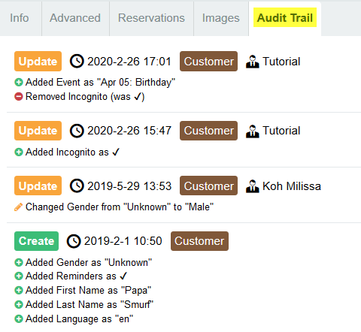Click the clock icon beside 2019-5-29 13:53
361x332 pixels.
[77, 186]
